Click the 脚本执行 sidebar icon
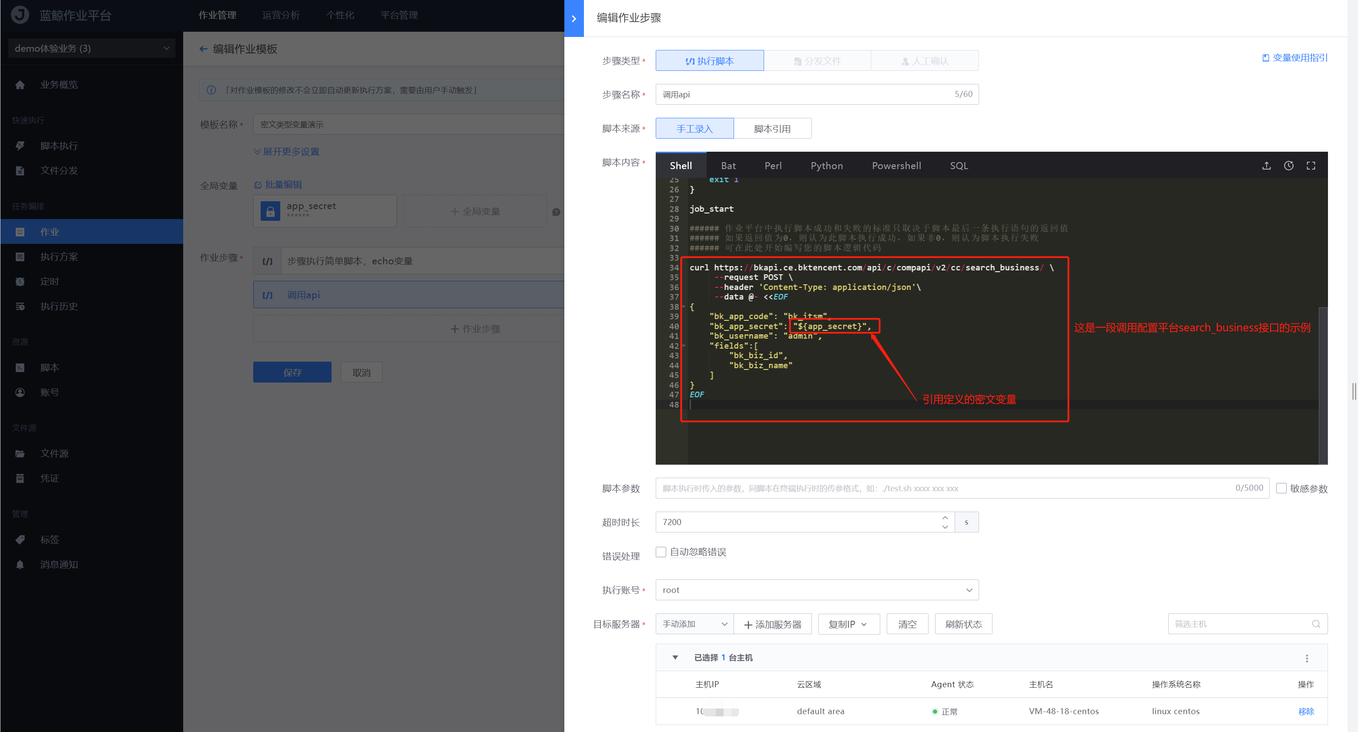This screenshot has height=732, width=1358. [x=20, y=146]
